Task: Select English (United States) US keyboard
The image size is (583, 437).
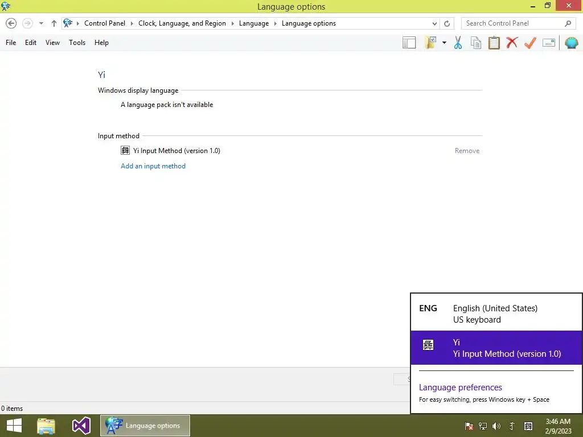Action: click(496, 314)
